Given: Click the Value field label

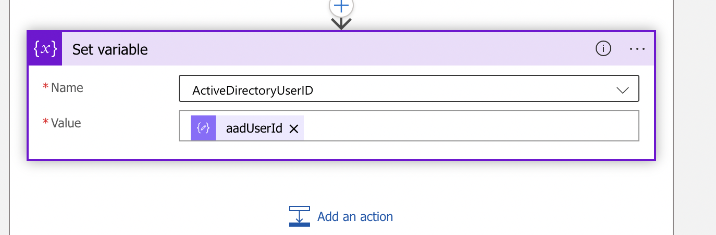Looking at the screenshot, I should [x=66, y=123].
